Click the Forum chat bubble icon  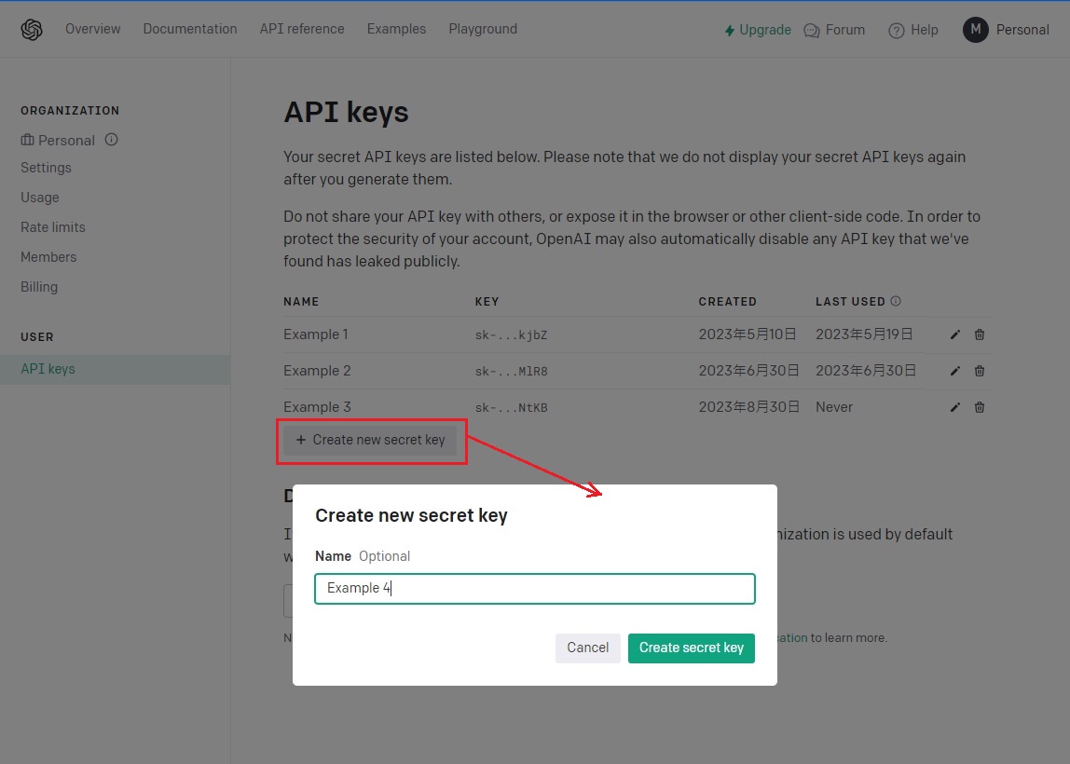(812, 31)
